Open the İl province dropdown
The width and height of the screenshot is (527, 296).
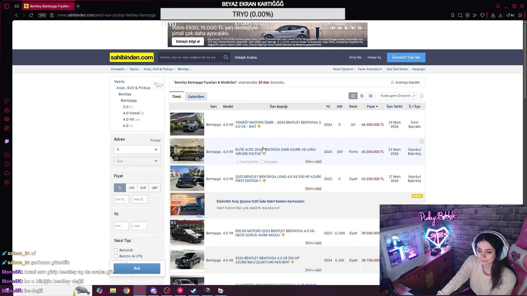[137, 150]
